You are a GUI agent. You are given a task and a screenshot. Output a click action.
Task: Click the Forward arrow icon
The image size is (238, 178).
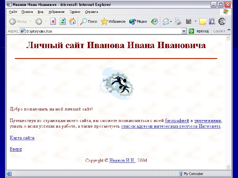(39, 21)
